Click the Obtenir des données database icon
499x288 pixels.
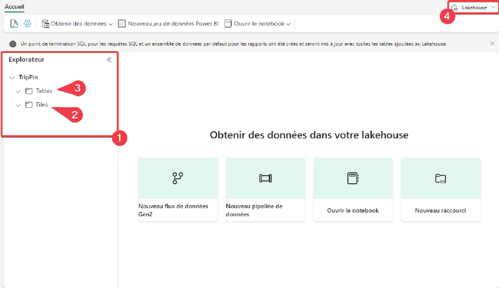pos(46,24)
